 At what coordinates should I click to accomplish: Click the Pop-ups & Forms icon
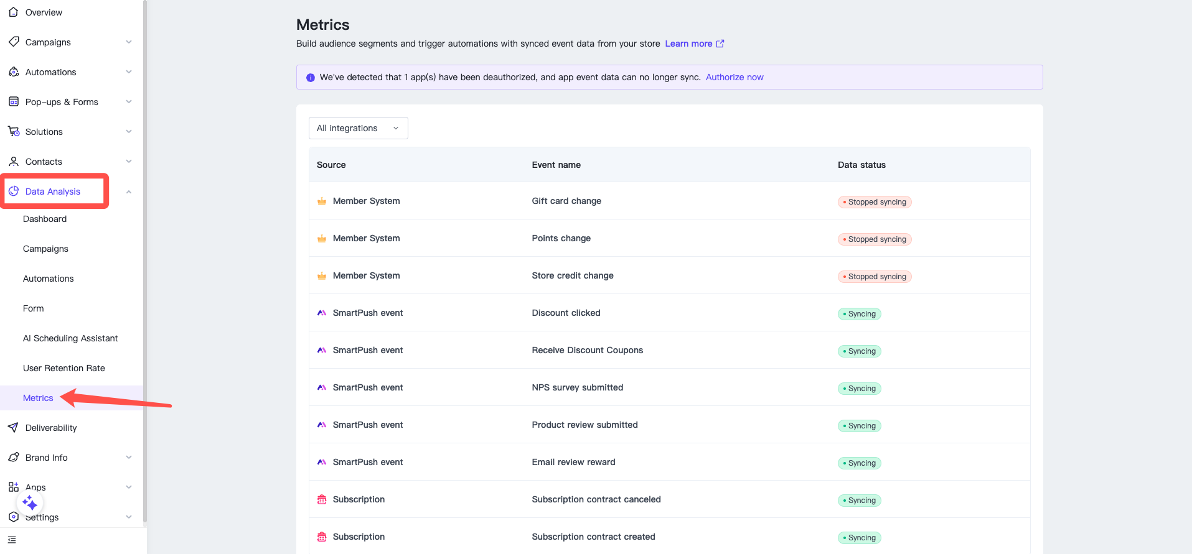click(x=13, y=102)
